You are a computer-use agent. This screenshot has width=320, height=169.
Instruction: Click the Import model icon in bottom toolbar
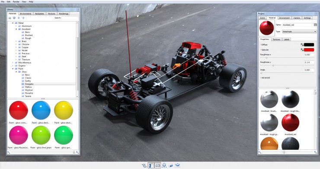pyautogui.click(x=144, y=166)
